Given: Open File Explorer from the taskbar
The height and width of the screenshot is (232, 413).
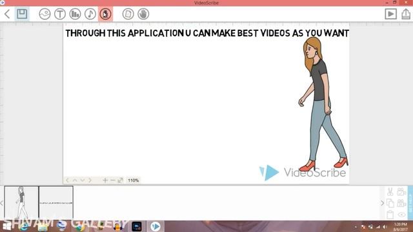Looking at the screenshot, I should (43, 226).
